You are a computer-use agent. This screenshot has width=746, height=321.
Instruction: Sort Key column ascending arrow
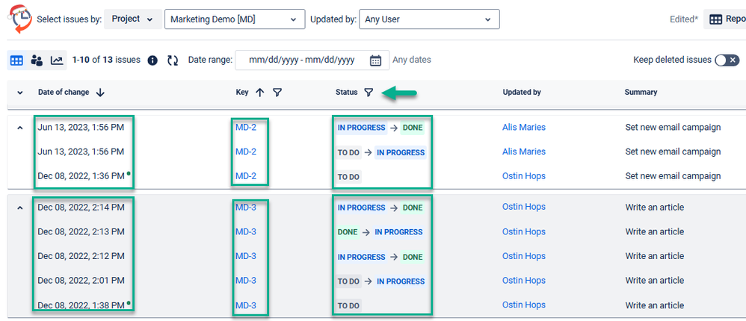pos(260,93)
